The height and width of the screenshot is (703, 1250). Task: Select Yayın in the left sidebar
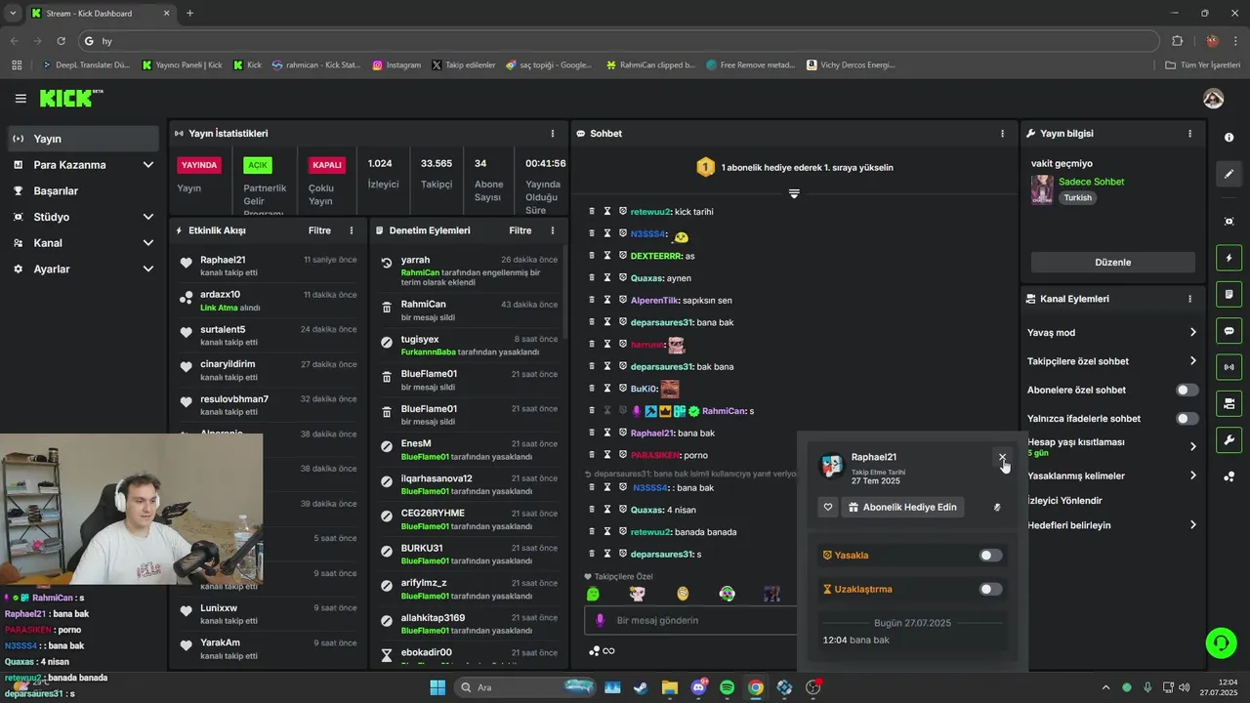(83, 139)
